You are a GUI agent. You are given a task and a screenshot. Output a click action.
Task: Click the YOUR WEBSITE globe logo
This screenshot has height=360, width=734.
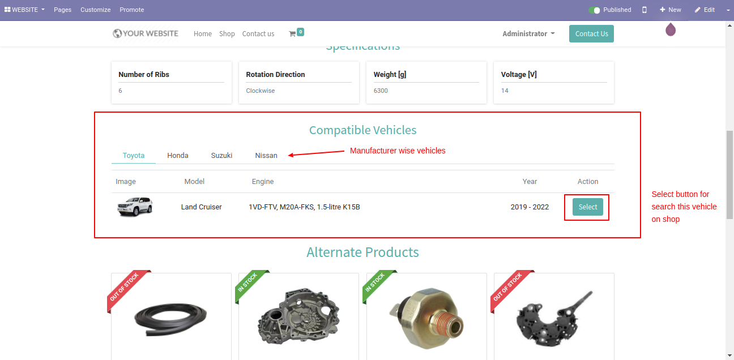click(x=146, y=33)
